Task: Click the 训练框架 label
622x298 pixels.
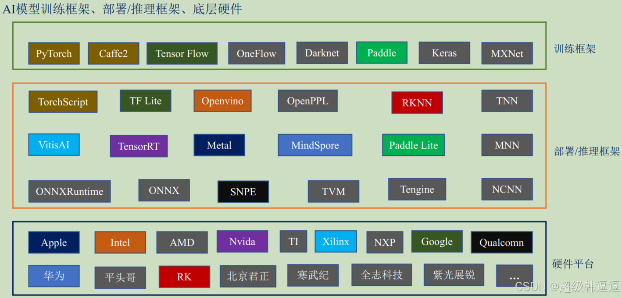Action: tap(575, 49)
